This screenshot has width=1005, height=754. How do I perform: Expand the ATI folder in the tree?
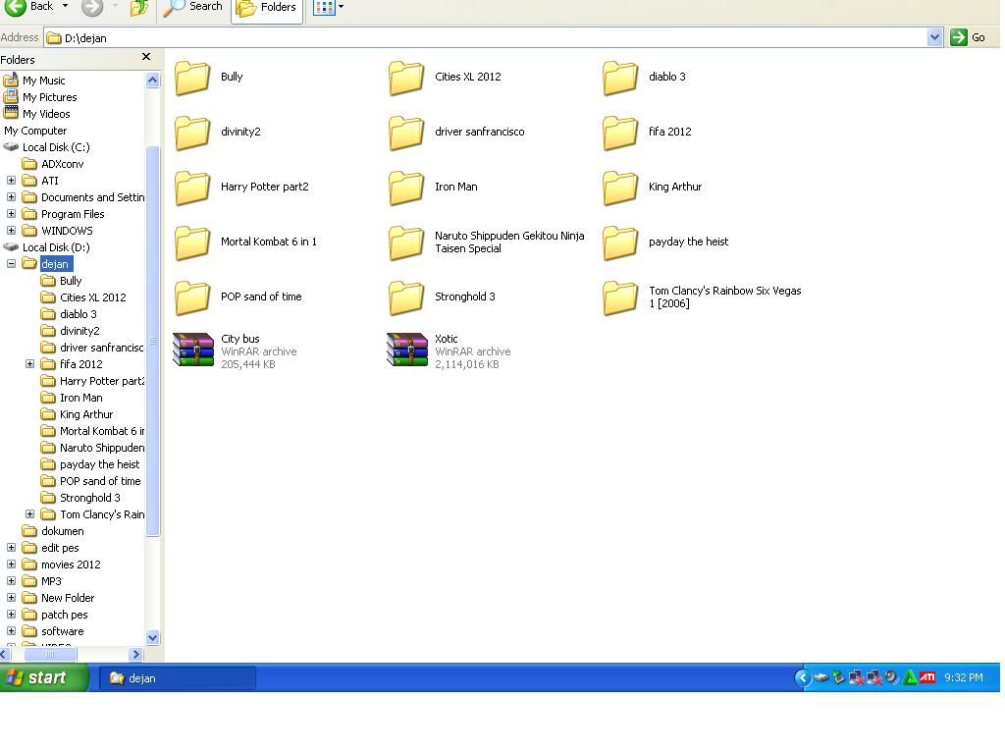(12, 181)
